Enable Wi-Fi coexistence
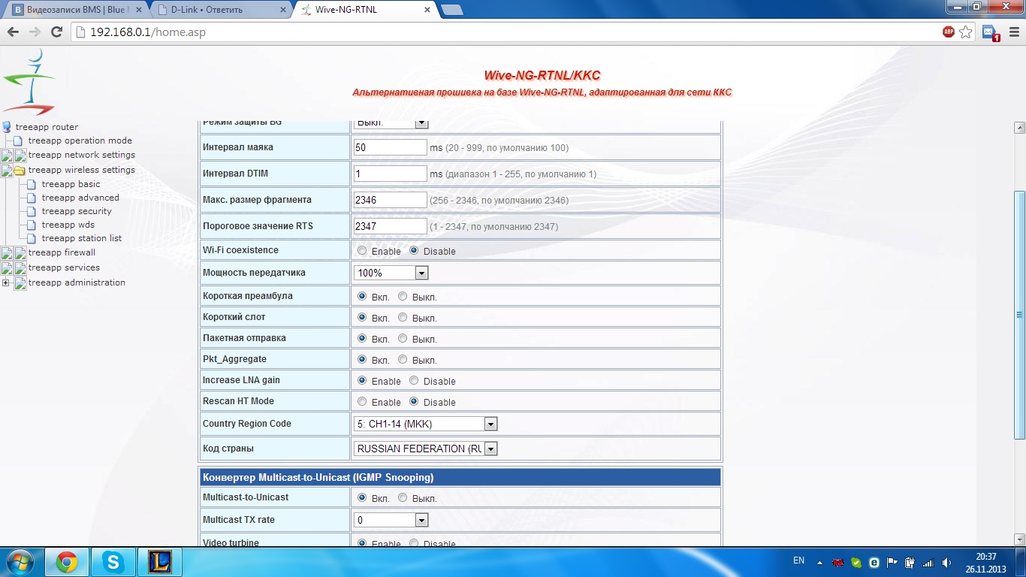 coord(363,251)
